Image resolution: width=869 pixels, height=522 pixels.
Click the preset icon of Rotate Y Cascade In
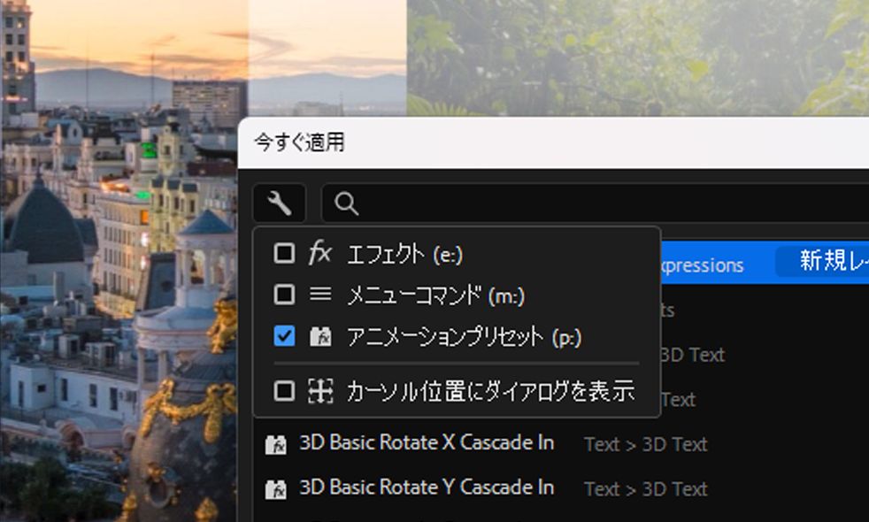pos(276,489)
